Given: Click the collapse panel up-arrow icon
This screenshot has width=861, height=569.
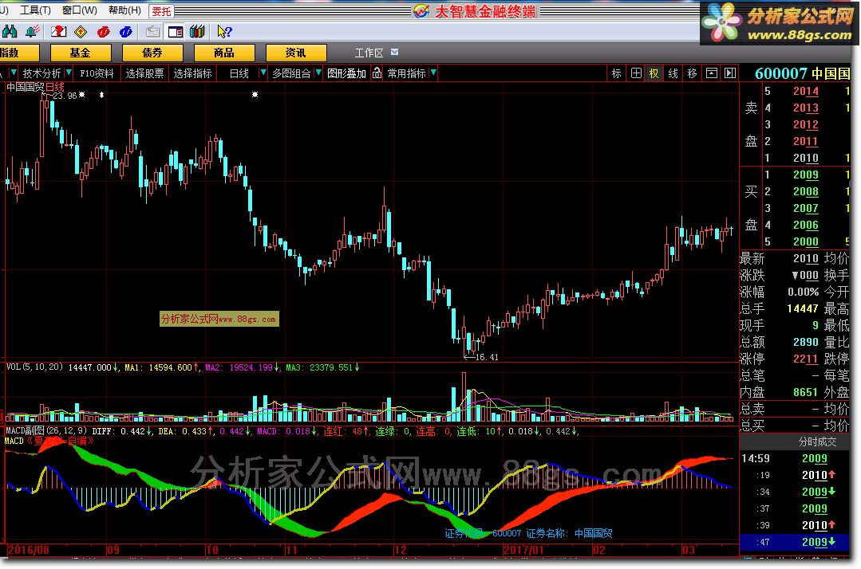Looking at the screenshot, I should [712, 73].
